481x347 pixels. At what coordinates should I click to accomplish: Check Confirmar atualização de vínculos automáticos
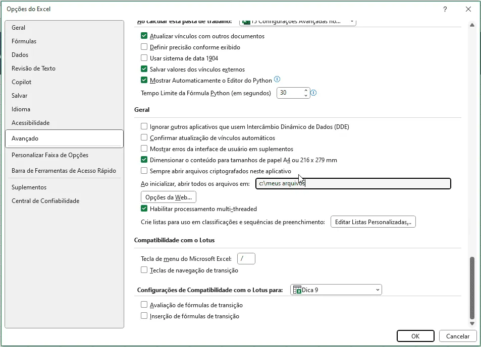point(144,137)
